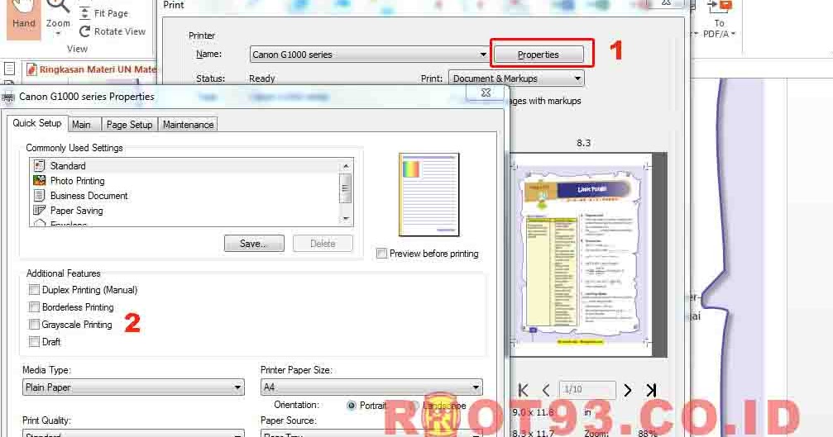Click the Business Document icon
833x437 pixels.
point(40,195)
